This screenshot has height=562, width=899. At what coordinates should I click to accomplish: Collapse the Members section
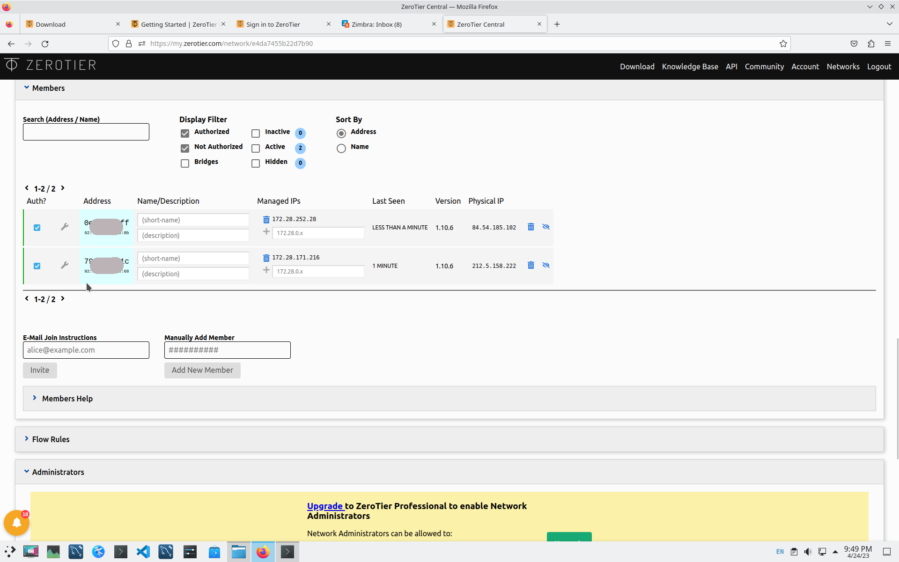coord(27,88)
